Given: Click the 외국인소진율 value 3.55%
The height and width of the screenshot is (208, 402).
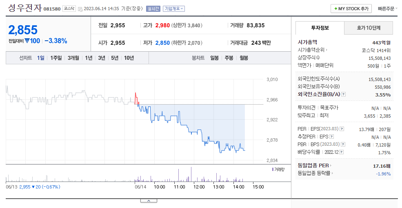Looking at the screenshot, I should tap(383, 95).
